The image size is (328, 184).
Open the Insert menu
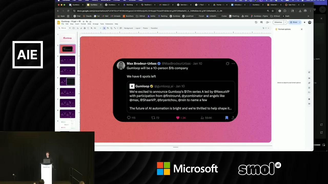tap(77, 24)
